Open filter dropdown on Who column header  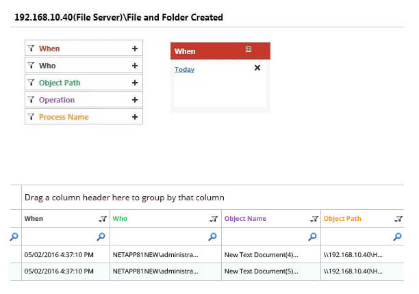(x=214, y=219)
